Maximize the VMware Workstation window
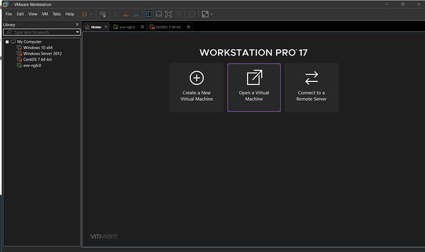Screen dimensions: 425x252 (403, 4)
